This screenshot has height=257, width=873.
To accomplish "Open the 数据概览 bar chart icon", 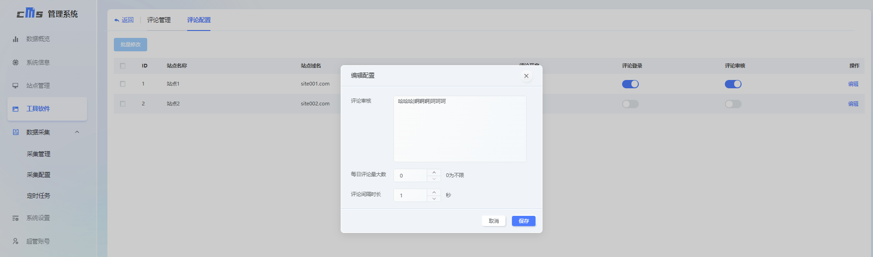I will click(x=15, y=39).
